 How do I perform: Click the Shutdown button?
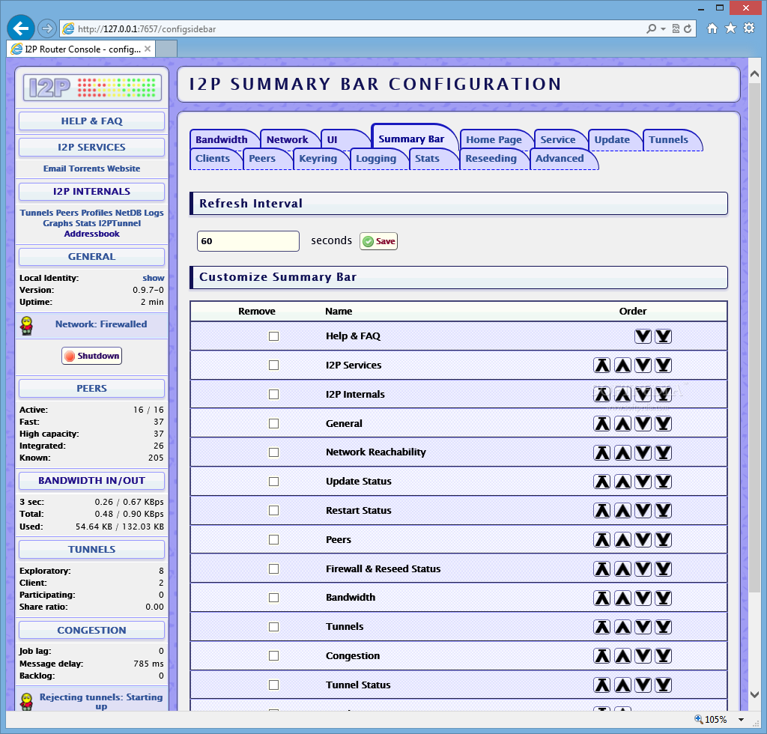[92, 356]
